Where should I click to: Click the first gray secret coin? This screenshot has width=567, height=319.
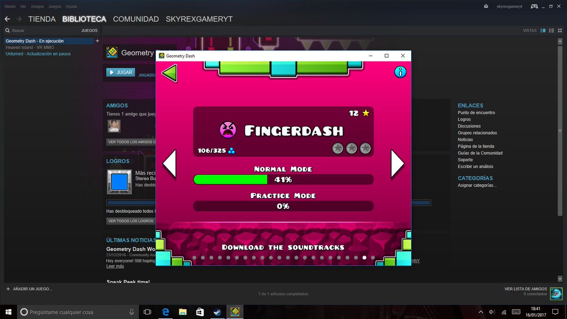(x=337, y=148)
